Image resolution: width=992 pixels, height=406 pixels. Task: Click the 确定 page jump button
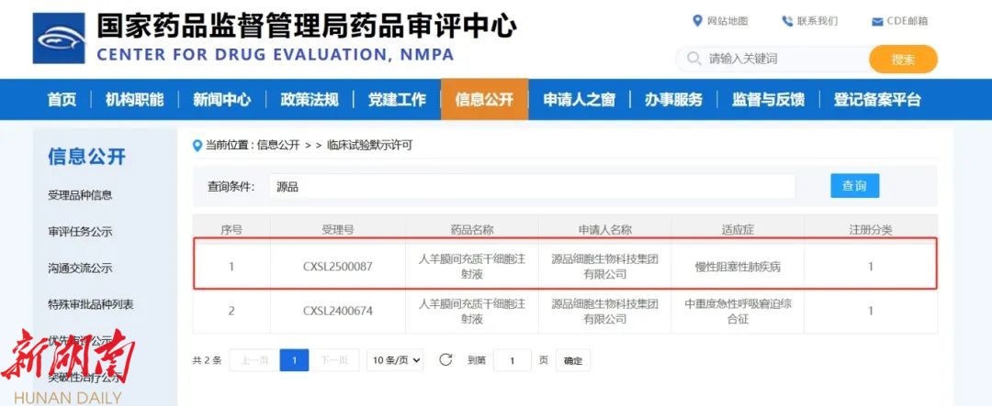tap(573, 361)
